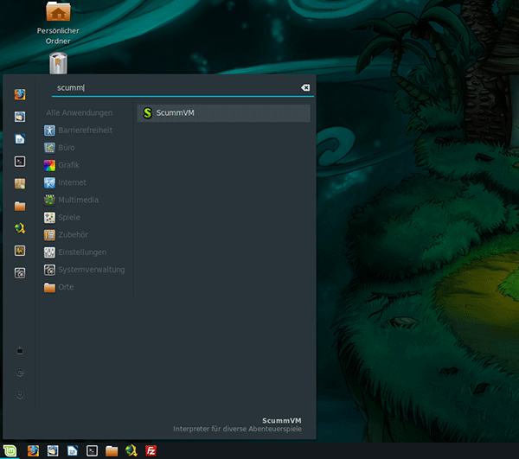Open the Barrierefreiheit category
This screenshot has height=459, width=519.
(x=84, y=131)
